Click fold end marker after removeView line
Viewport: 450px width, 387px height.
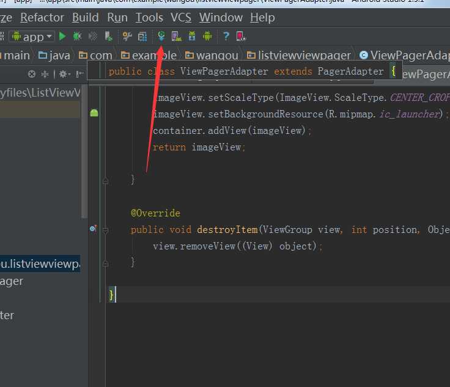105,264
